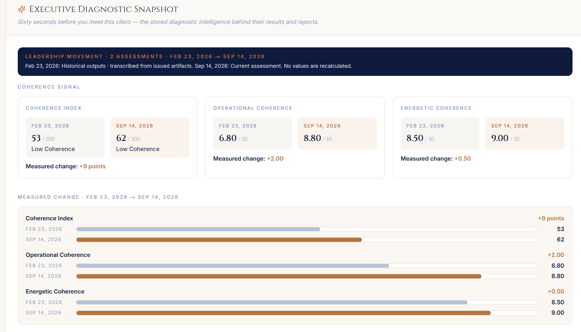Screen dimensions: 581x332
Task: Click the "Coherence Signal" section label
Action: (x=49, y=87)
